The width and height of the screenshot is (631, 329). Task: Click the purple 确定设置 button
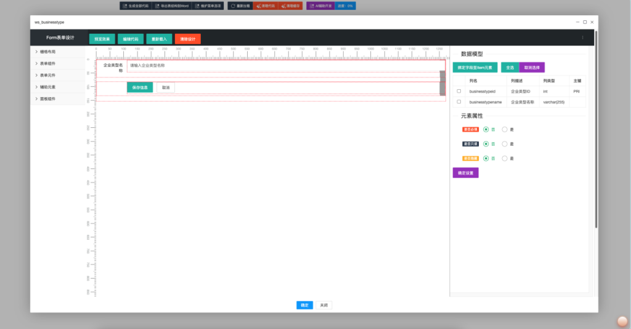tap(465, 173)
